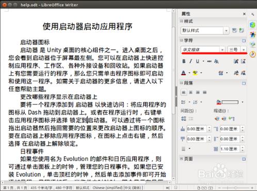Increase paragraph spacing icon
Viewport: 257px width, 191px height.
coord(184,118)
